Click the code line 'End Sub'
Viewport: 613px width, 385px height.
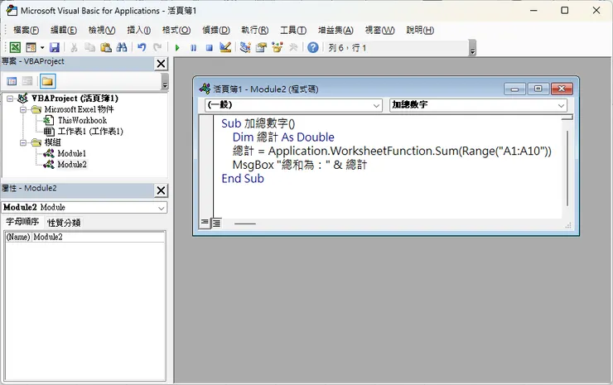click(x=243, y=179)
